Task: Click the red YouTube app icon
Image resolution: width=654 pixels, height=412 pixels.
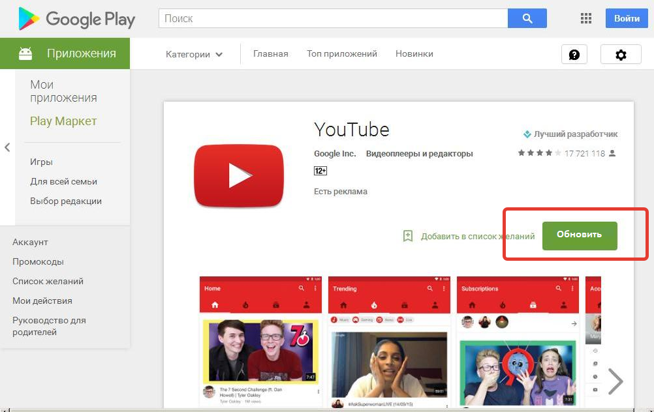Action: pyautogui.click(x=239, y=175)
